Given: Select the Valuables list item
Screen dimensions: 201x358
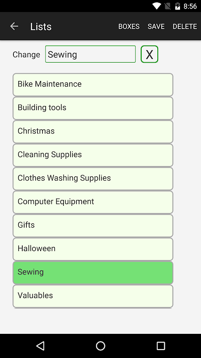Looking at the screenshot, I should 93,296.
